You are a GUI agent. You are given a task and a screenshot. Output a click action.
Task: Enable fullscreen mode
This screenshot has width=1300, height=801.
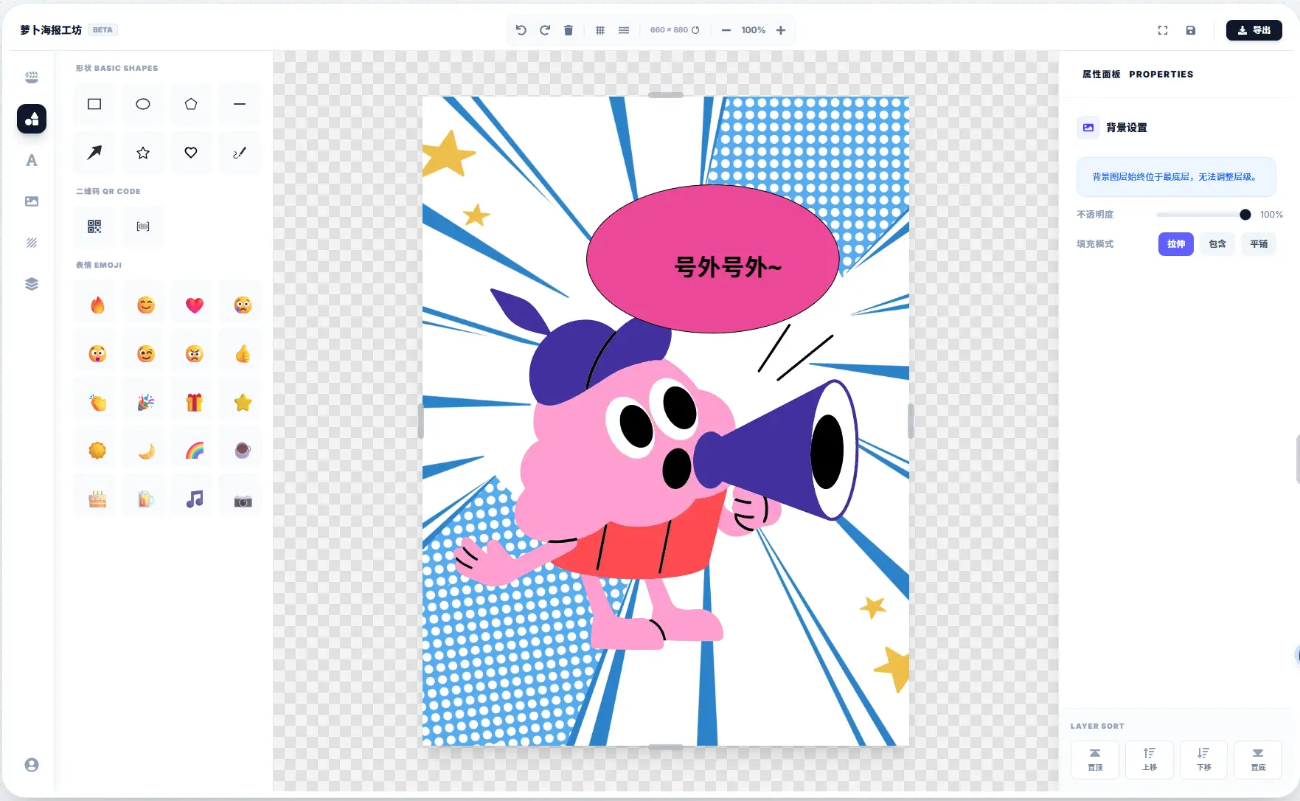point(1162,30)
